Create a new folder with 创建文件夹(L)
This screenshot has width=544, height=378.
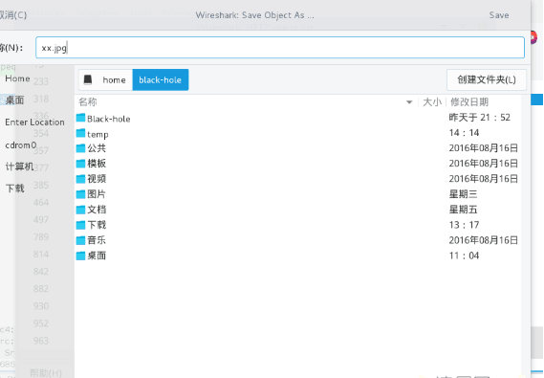[487, 79]
